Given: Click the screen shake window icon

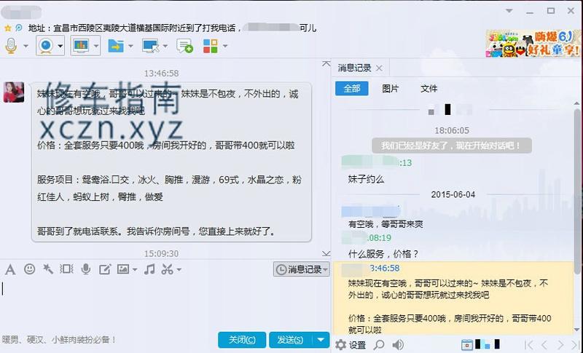Looking at the screenshot, I should tap(66, 269).
